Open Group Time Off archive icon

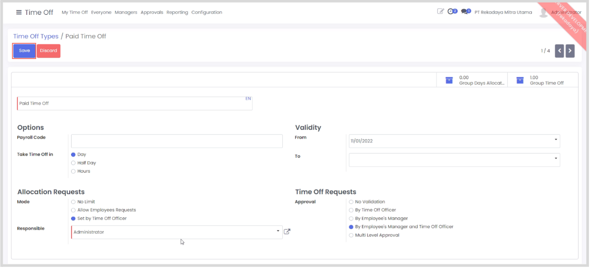click(x=520, y=80)
